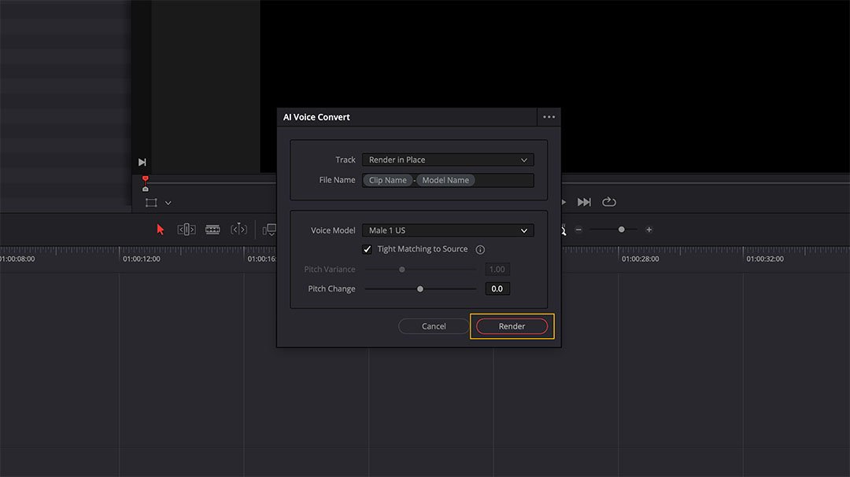Viewport: 850px width, 477px height.
Task: Click the timeline zoom in plus button
Action: click(649, 229)
